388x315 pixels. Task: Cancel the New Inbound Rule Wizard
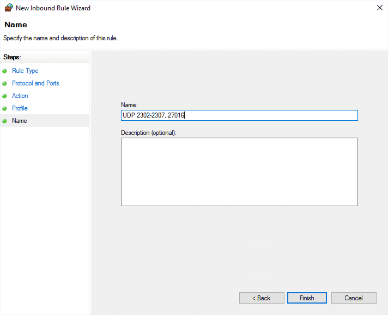354,298
